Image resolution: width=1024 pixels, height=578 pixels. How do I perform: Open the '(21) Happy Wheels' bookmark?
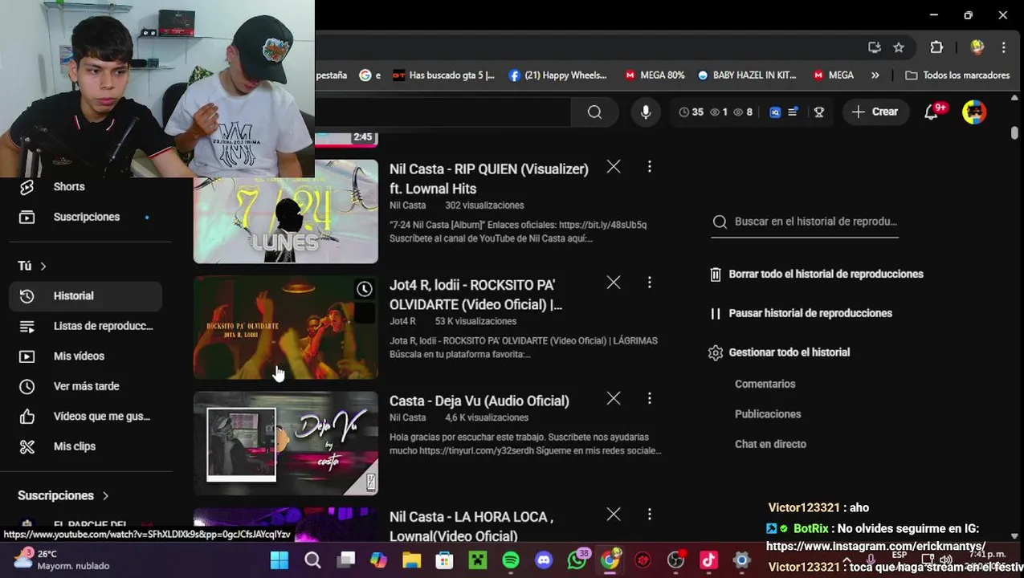(558, 75)
